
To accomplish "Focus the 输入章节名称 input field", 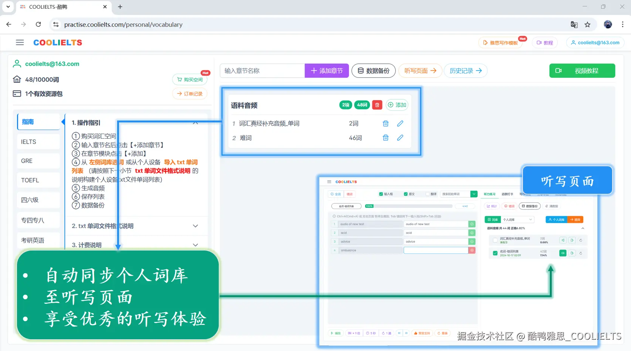I will point(262,71).
